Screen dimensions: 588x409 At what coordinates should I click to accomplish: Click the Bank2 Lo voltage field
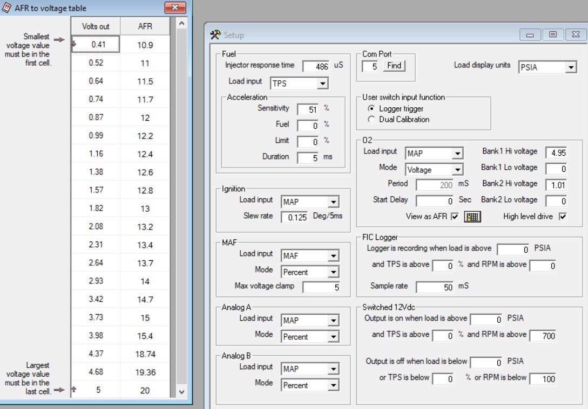[556, 201]
